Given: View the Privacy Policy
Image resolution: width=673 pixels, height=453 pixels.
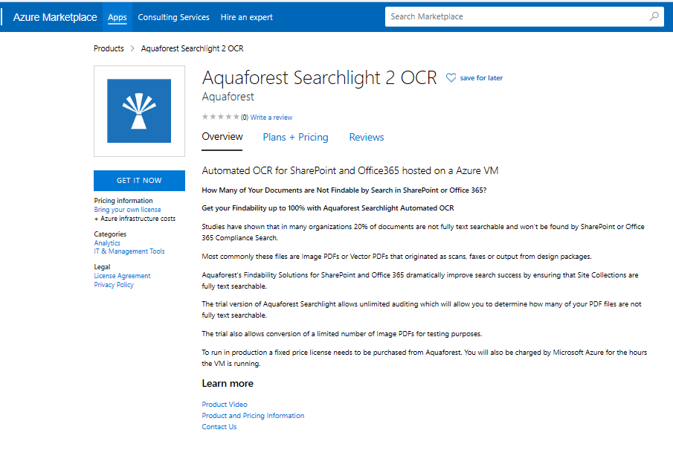Looking at the screenshot, I should click(114, 285).
